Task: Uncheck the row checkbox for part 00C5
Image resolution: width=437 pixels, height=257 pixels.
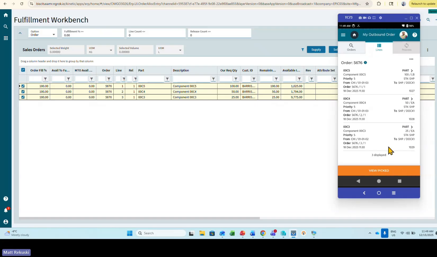Action: tap(23, 86)
